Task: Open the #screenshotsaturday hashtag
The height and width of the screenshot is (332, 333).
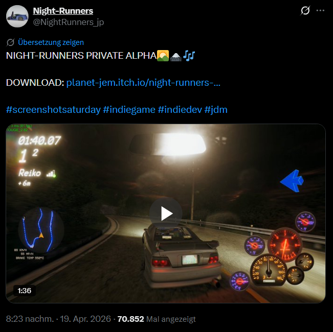Action: pos(53,110)
